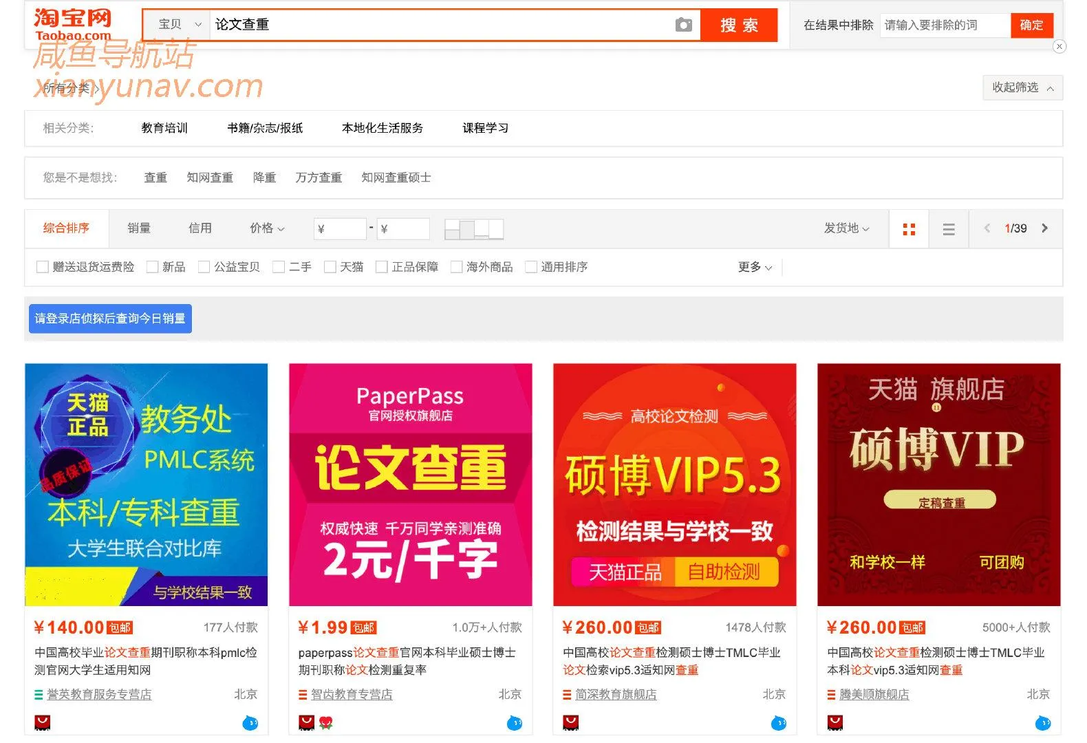The width and height of the screenshot is (1087, 743).
Task: Expand 所有分类 breadcrumb
Action: tap(72, 88)
